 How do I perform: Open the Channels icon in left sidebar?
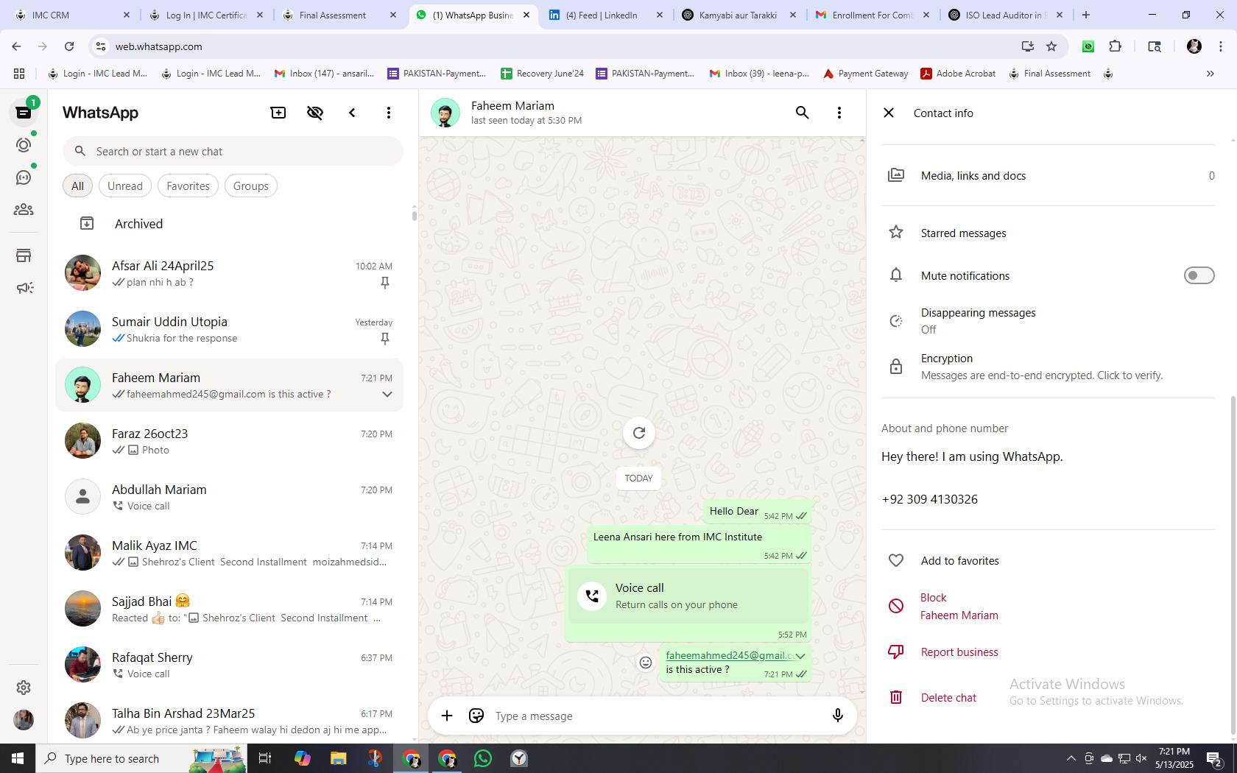pos(24,177)
